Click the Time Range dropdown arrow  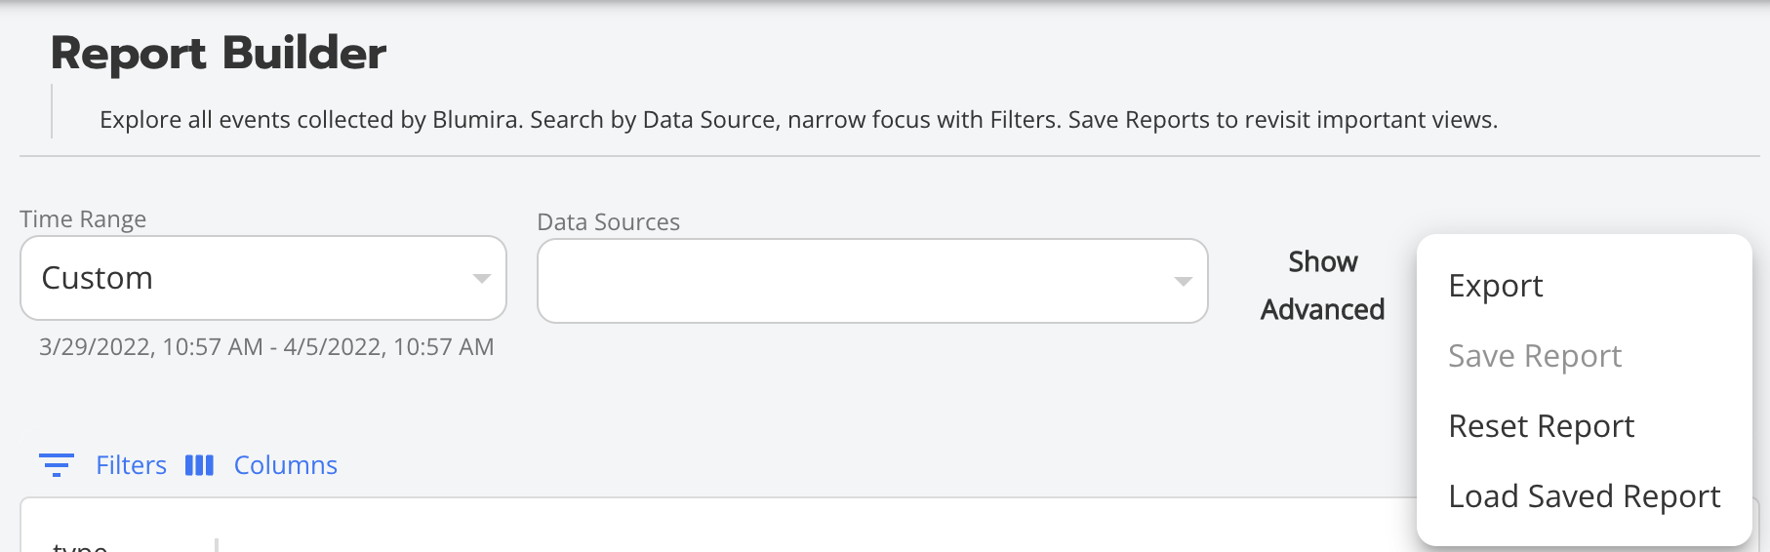[481, 278]
